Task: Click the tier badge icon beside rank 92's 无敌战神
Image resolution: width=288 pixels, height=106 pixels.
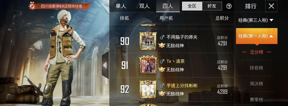Action: coord(162,94)
